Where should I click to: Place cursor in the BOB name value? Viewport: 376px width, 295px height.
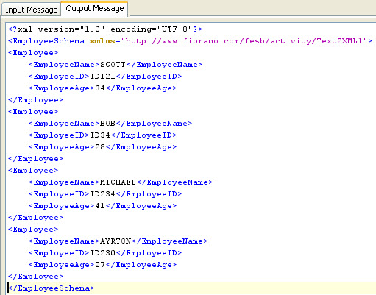click(x=107, y=124)
